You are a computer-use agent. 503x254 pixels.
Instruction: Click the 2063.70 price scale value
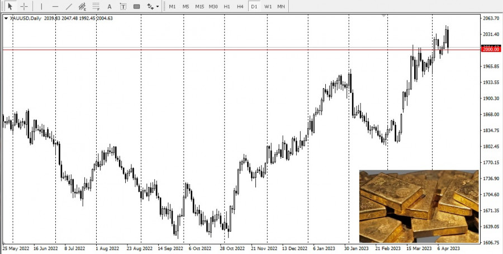[491, 18]
